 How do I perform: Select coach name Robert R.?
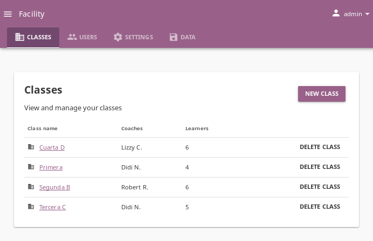tap(135, 187)
